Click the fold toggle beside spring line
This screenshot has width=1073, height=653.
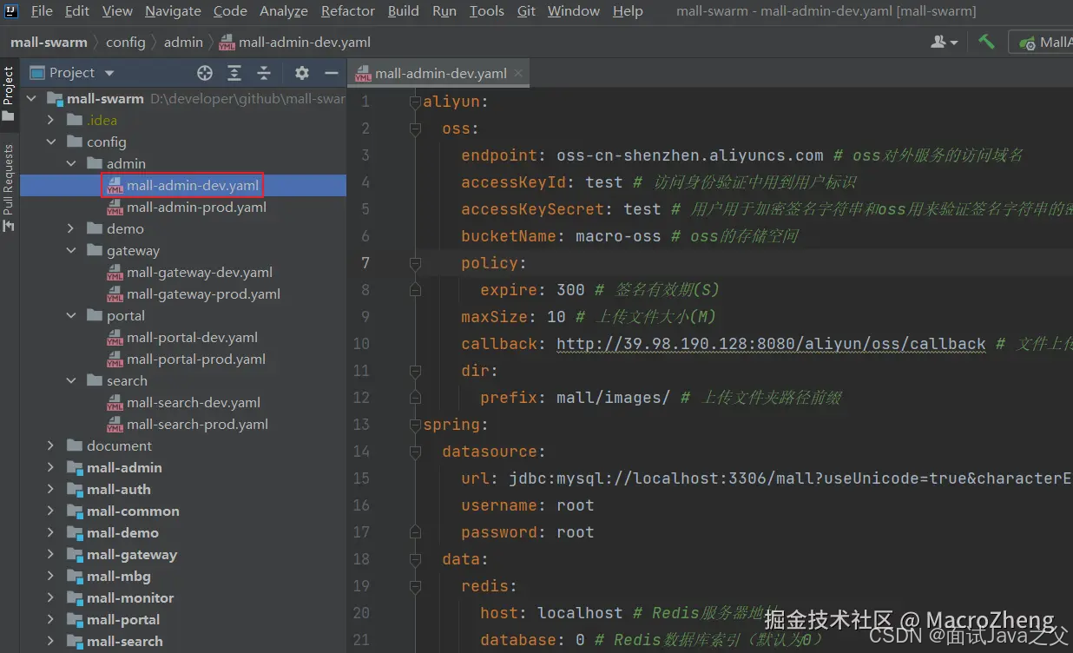pyautogui.click(x=415, y=425)
